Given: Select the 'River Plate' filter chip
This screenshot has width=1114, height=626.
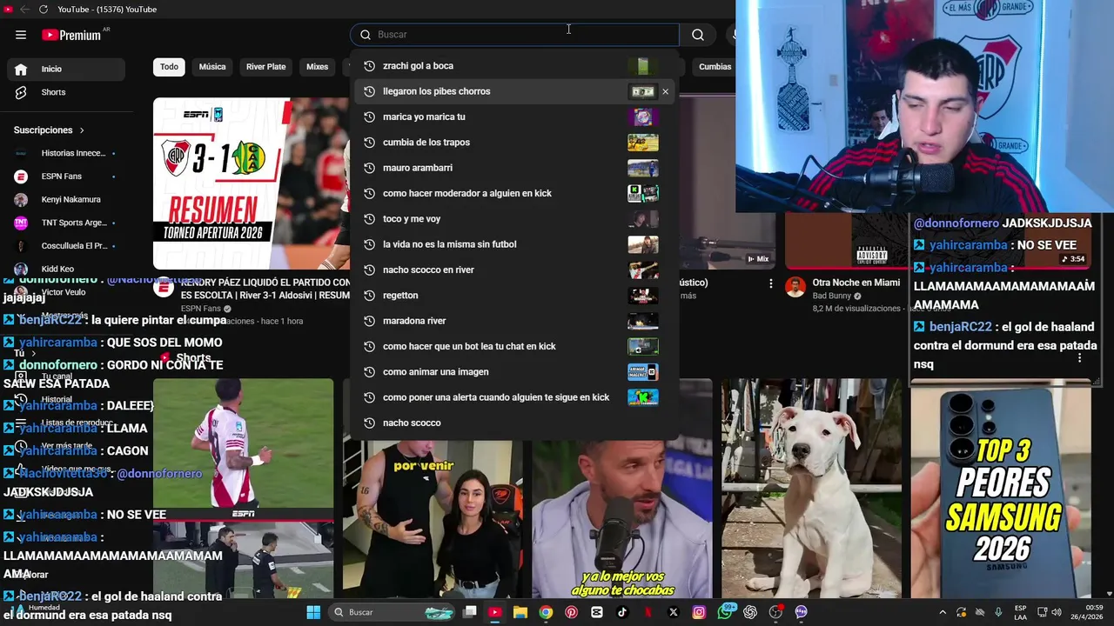Looking at the screenshot, I should [265, 67].
